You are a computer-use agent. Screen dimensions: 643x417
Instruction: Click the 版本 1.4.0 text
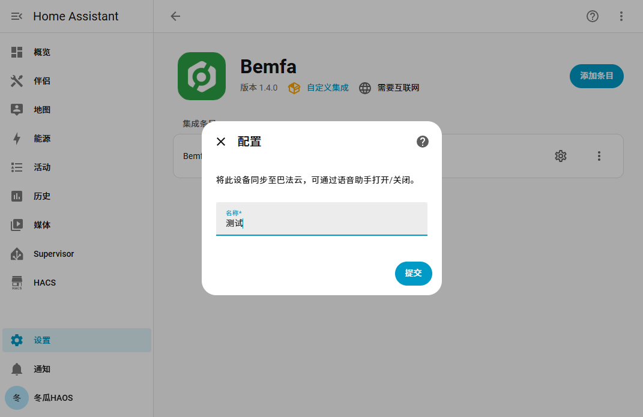pyautogui.click(x=259, y=88)
